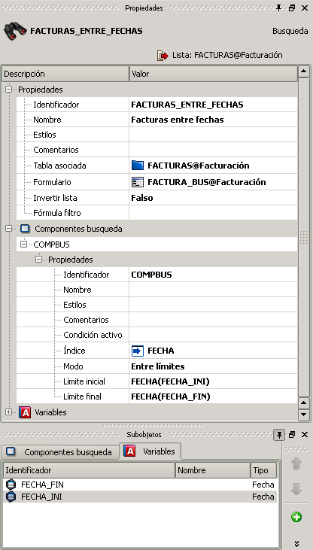This screenshot has height=550, width=313.
Task: Sort subobjects by Identificador column header
Action: click(89, 470)
